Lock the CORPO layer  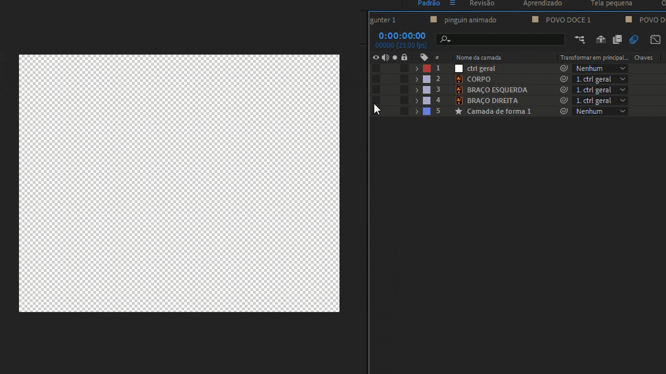pos(404,79)
